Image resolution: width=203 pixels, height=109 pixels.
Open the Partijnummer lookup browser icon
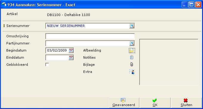[x=132, y=43]
